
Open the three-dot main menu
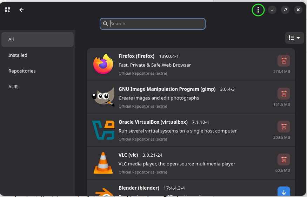[258, 10]
